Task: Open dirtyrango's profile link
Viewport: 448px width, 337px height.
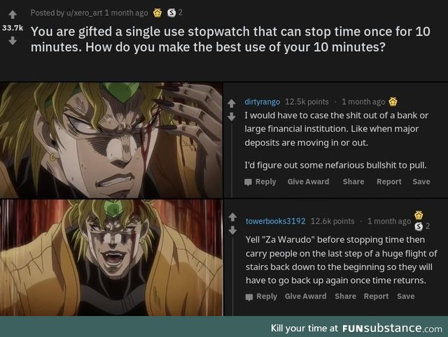Action: [262, 101]
